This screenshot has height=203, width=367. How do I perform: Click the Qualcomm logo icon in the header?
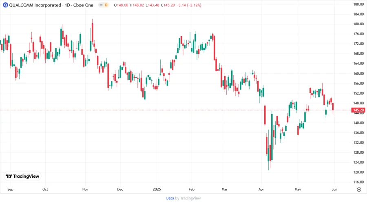pyautogui.click(x=5, y=5)
